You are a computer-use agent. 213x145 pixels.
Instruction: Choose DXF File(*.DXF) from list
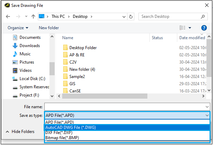click(x=59, y=133)
